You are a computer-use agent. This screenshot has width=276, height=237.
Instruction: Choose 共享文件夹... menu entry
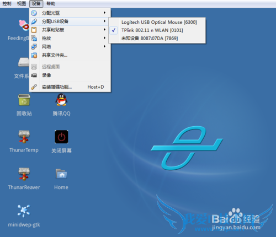tap(70, 55)
